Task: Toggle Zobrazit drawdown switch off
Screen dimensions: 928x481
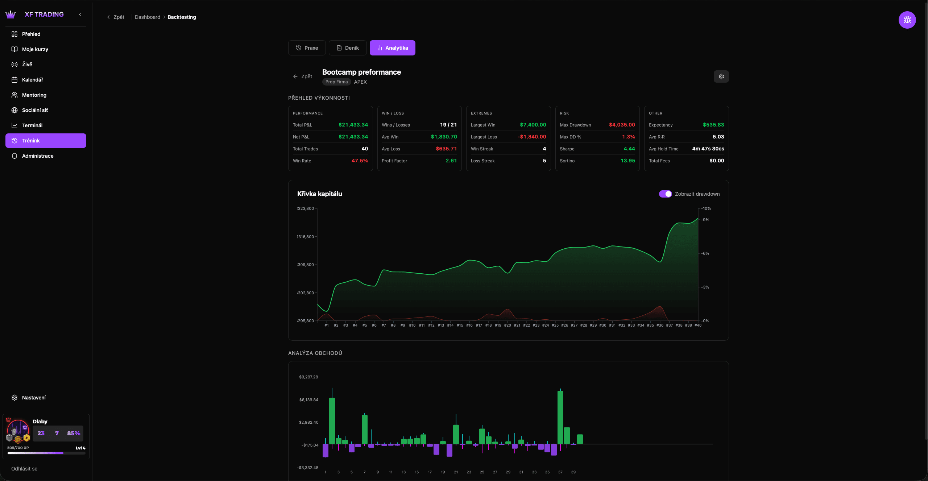Action: point(665,194)
